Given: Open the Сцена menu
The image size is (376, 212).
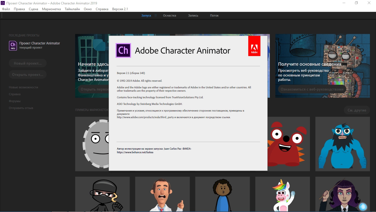Looking at the screenshot, I should point(33,9).
